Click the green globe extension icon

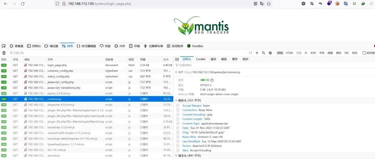coord(363,4)
